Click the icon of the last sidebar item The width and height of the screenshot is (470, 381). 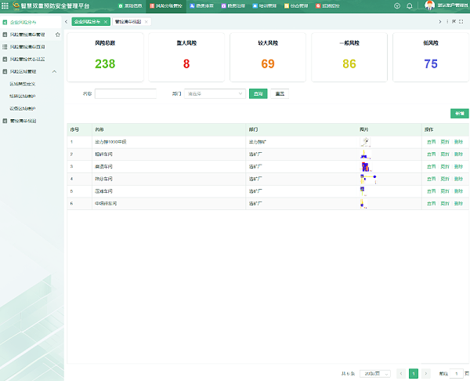pyautogui.click(x=5, y=121)
